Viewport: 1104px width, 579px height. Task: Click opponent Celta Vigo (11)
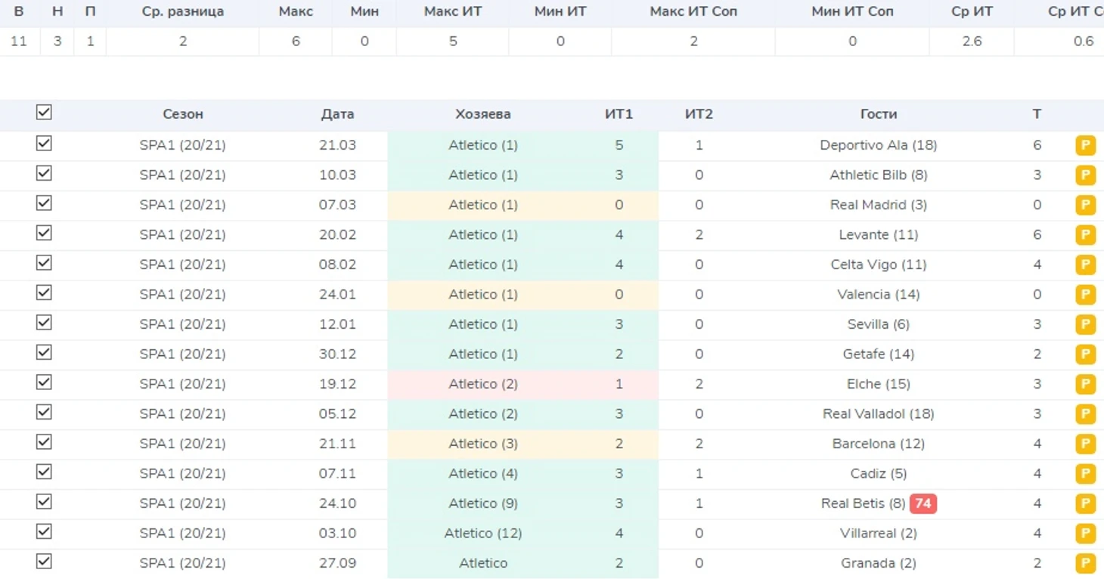pyautogui.click(x=879, y=265)
